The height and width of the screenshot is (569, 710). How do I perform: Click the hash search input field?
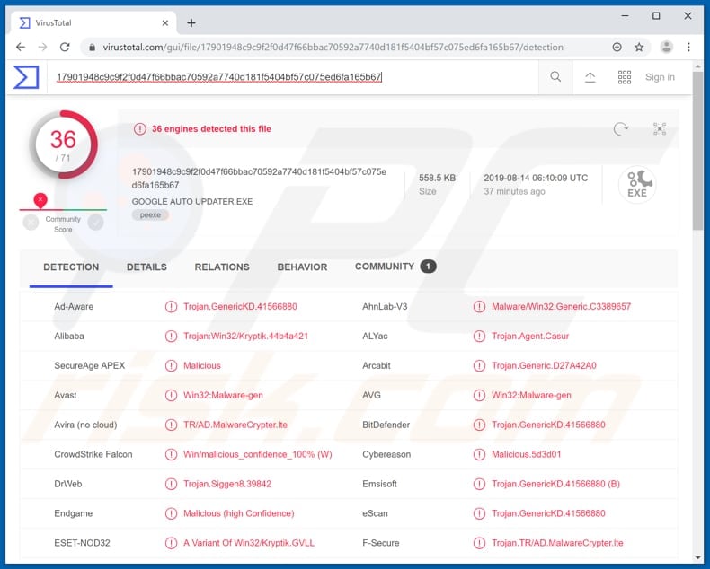pyautogui.click(x=293, y=77)
